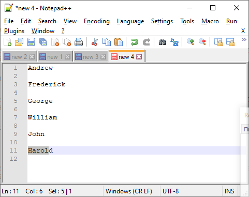The image size is (249, 197).
Task: Copy the selection using the Copy icon
Action: [107, 42]
